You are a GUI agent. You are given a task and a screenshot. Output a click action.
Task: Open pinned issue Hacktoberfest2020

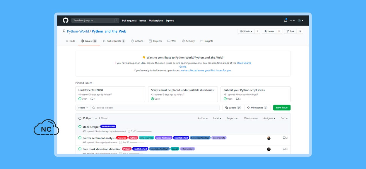coord(90,90)
